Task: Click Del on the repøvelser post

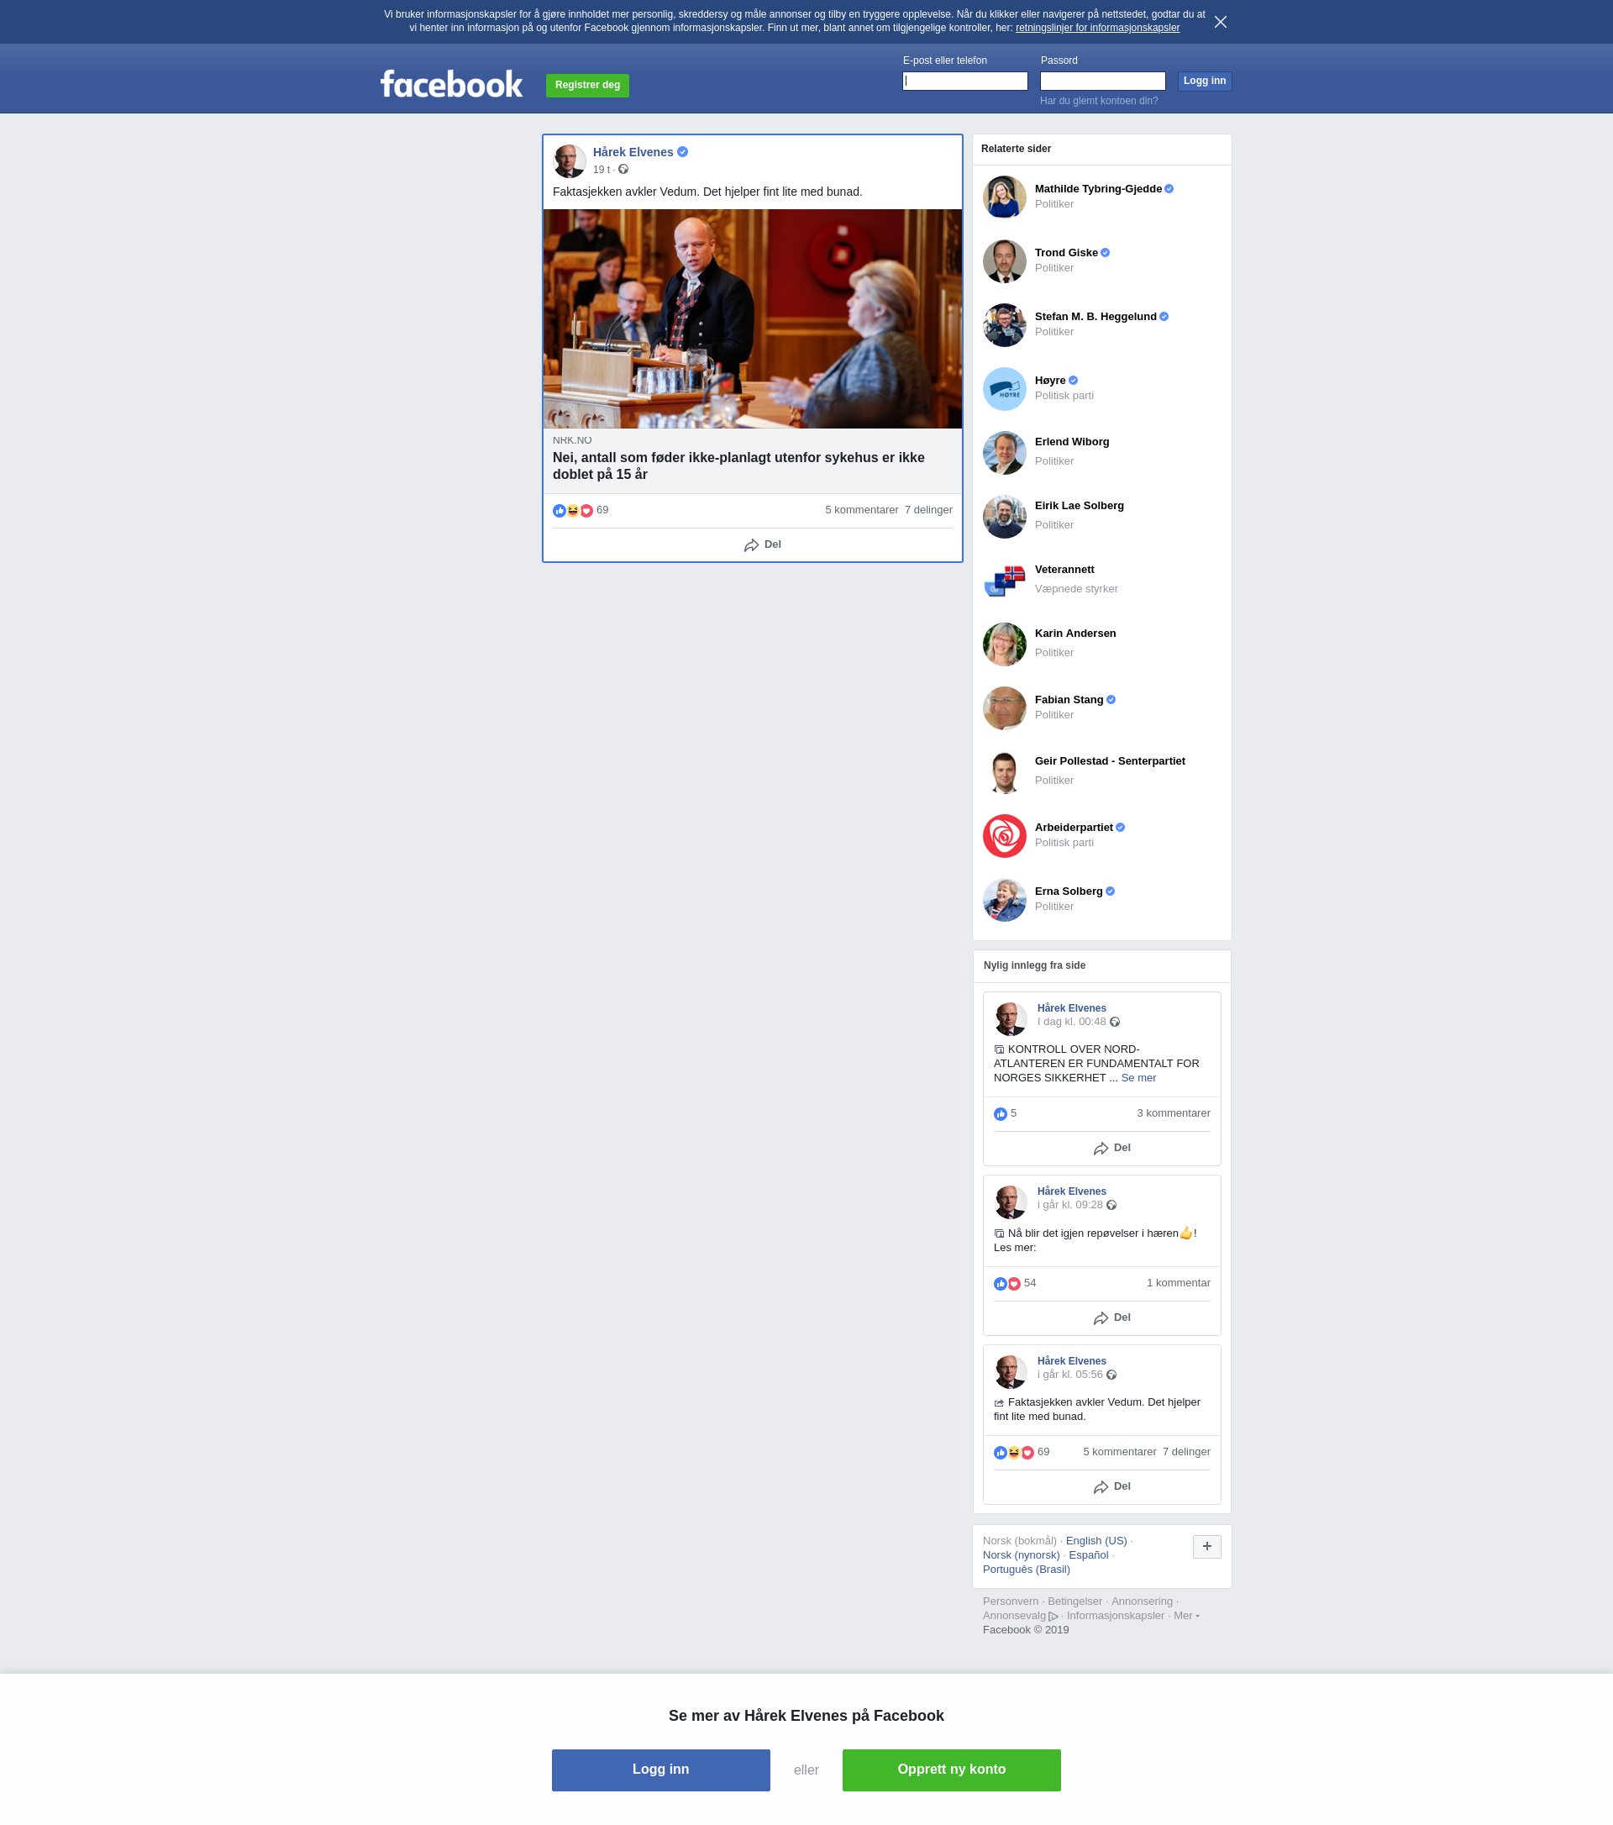Action: pyautogui.click(x=1111, y=1317)
